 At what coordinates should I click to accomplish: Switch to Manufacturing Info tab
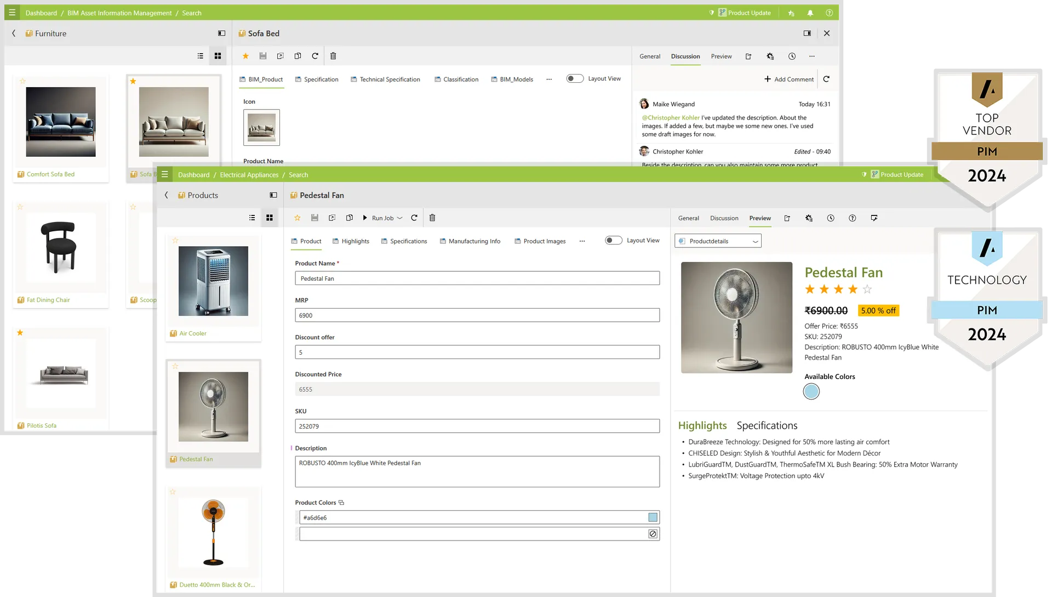470,241
